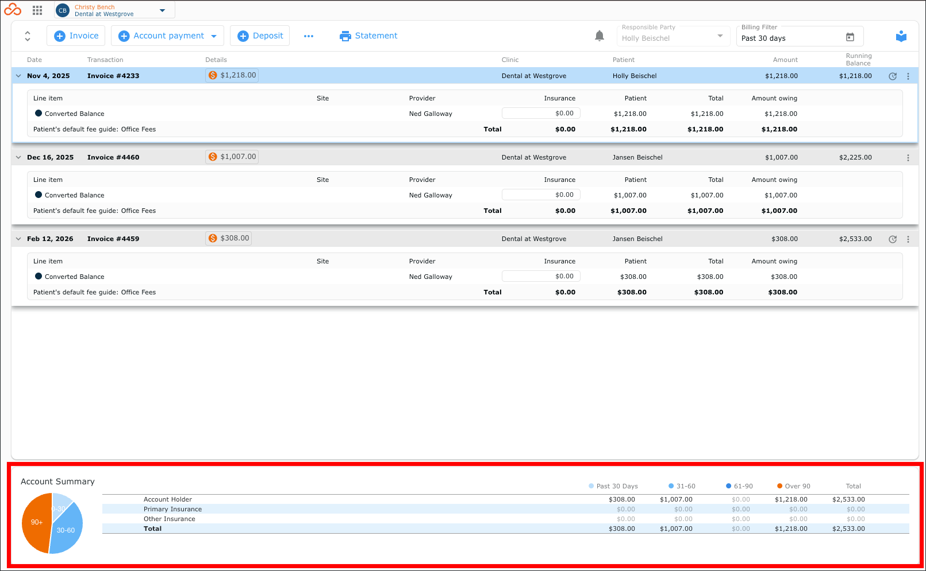Edit insurance amount for $1,007.00 line item
Image resolution: width=926 pixels, height=571 pixels.
pos(541,195)
